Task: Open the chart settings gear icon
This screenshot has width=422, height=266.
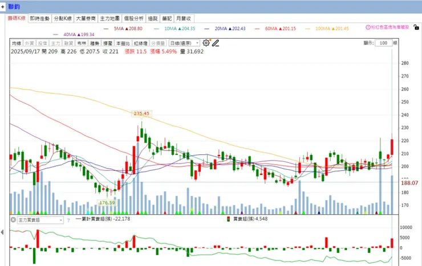Action: click(x=206, y=43)
